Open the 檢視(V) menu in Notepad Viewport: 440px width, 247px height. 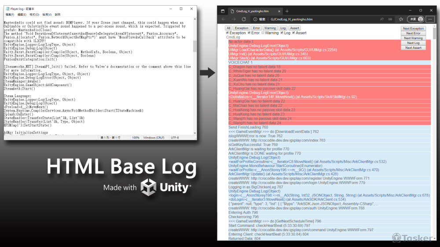47,15
